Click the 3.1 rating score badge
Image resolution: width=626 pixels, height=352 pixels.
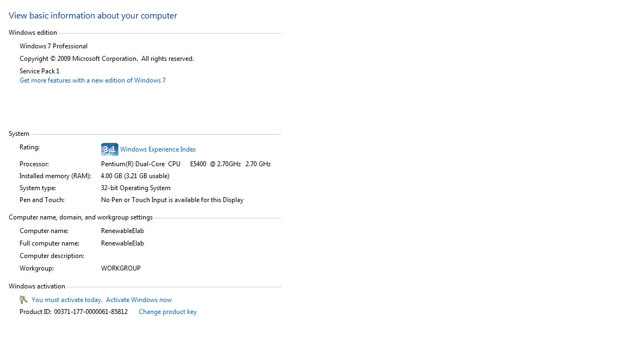point(109,149)
